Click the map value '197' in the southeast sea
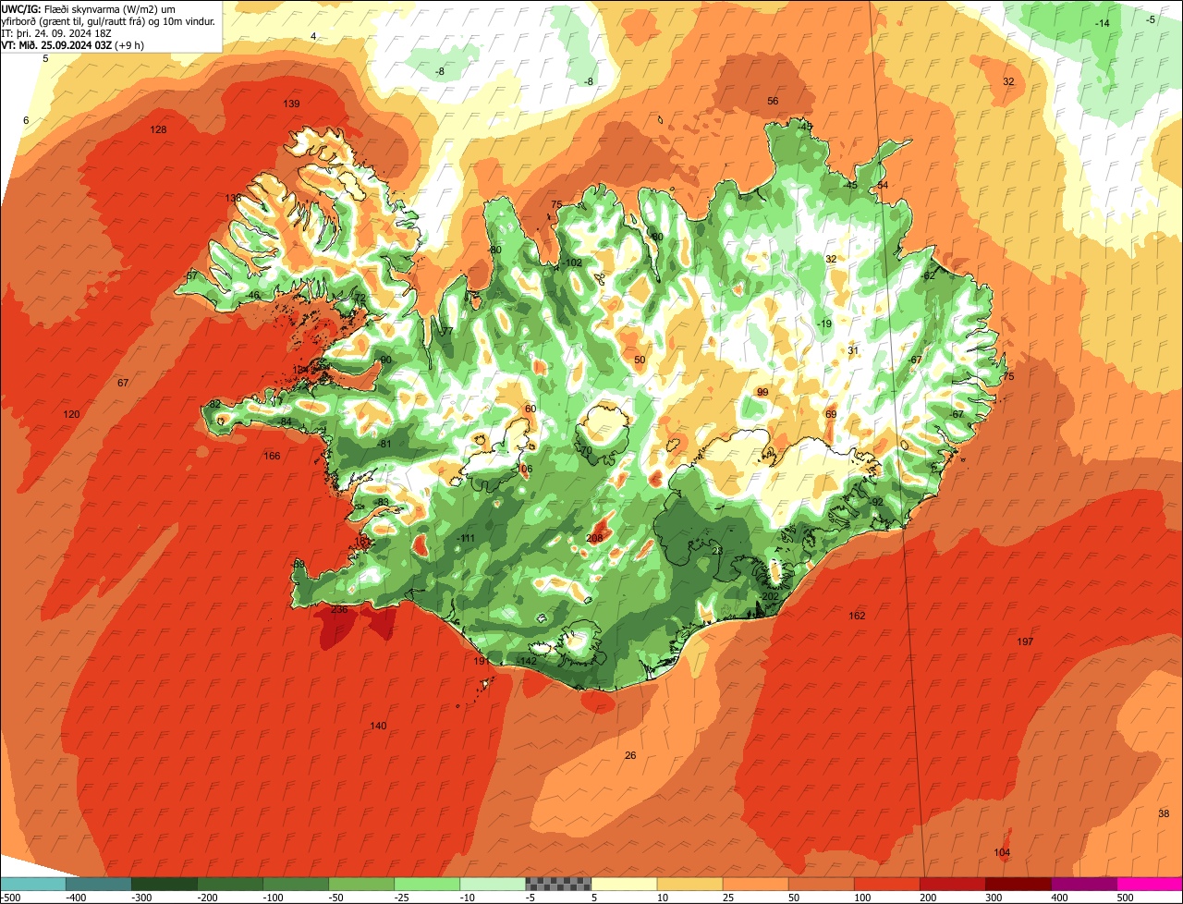Image resolution: width=1183 pixels, height=904 pixels. [x=1025, y=641]
